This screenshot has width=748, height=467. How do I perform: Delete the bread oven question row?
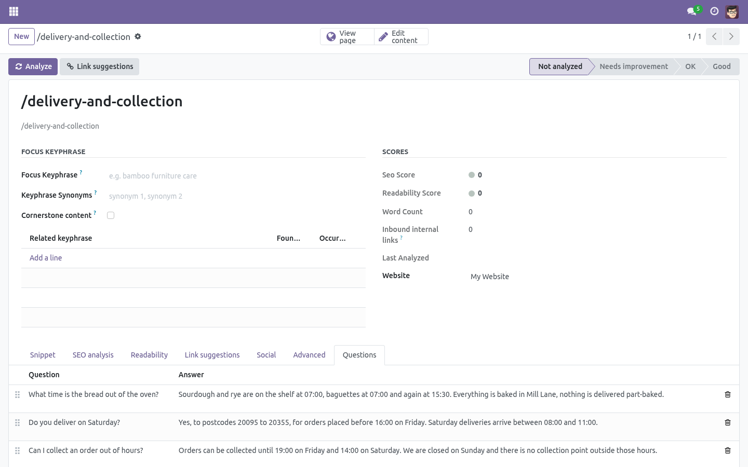[728, 394]
